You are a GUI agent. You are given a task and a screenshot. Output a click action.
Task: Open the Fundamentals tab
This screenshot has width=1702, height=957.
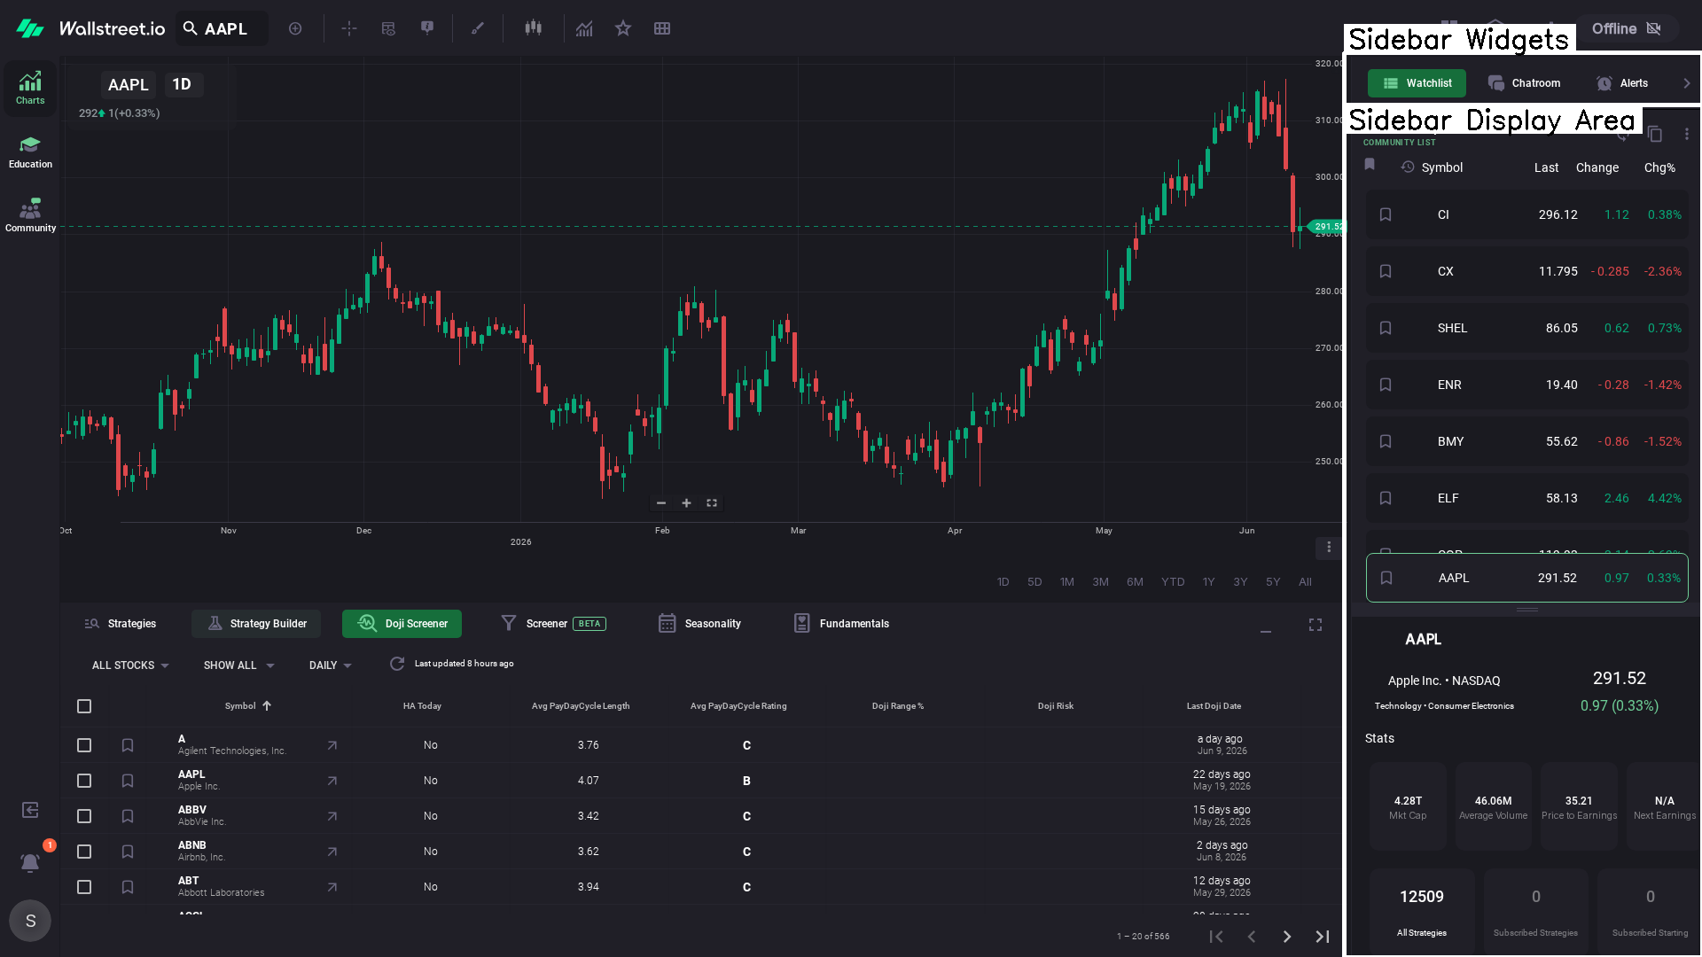pos(841,624)
